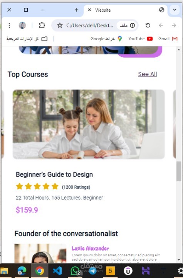Reload the page

pos(148,26)
